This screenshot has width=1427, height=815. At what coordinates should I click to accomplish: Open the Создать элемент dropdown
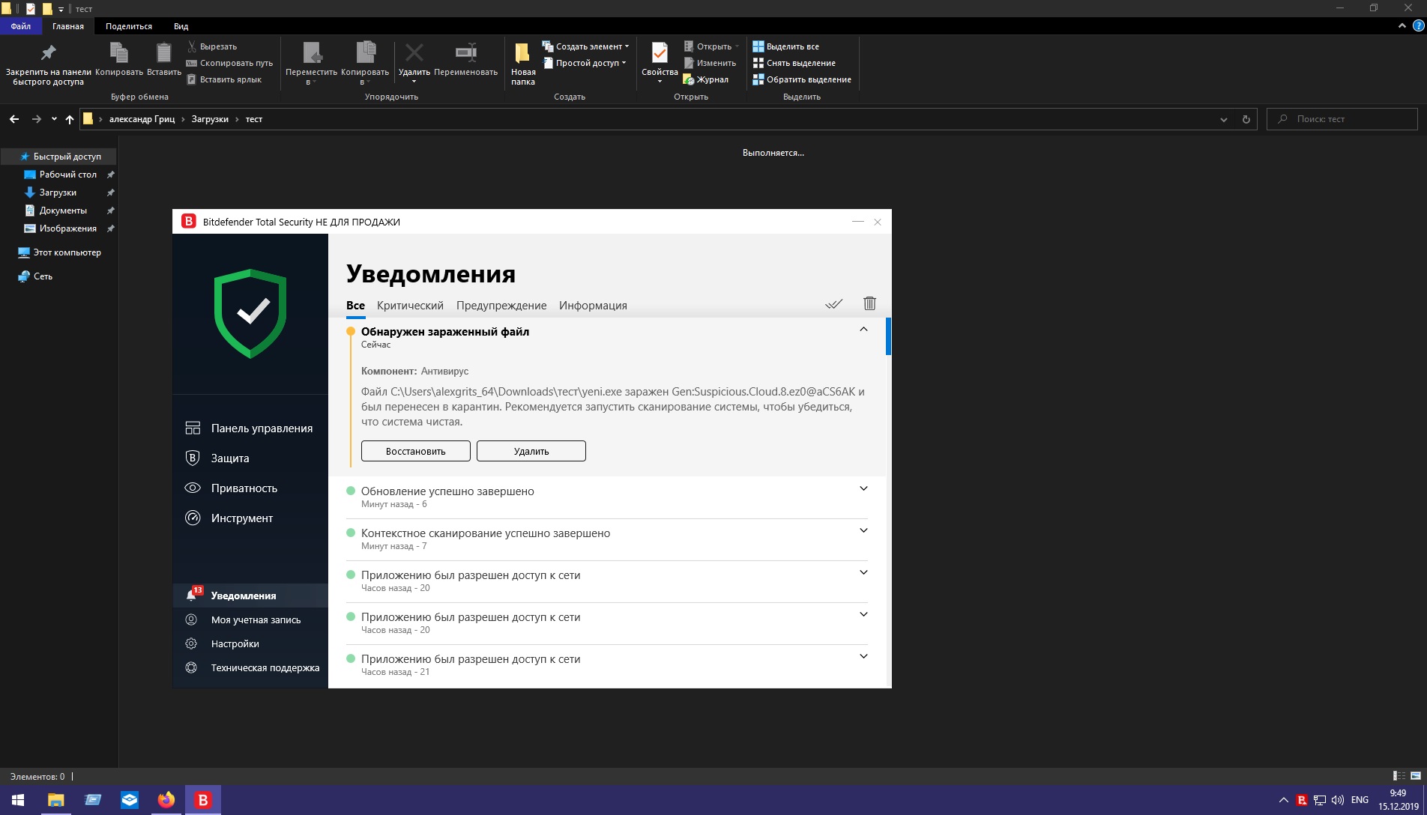[x=587, y=46]
